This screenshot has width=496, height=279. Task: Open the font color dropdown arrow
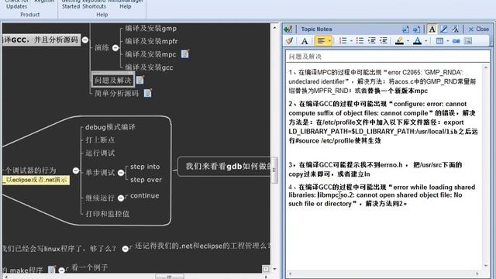click(425, 41)
